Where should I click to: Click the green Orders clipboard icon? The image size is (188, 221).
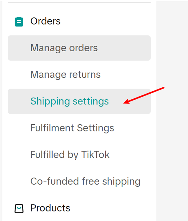[19, 21]
